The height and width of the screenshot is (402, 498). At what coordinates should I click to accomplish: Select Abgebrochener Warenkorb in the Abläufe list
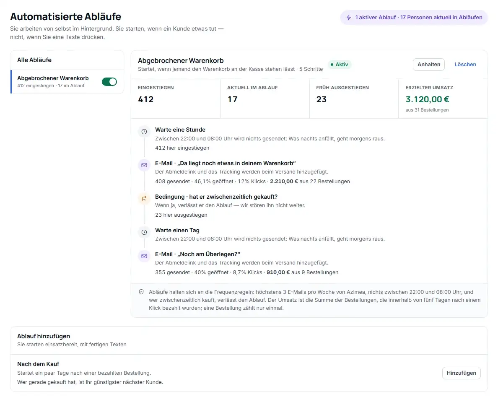[67, 82]
